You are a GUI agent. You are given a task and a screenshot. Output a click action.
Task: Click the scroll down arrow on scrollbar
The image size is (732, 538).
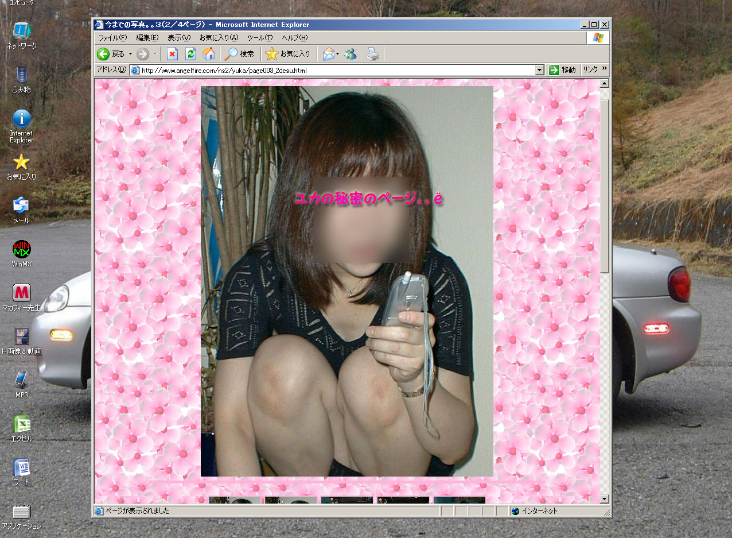click(x=605, y=498)
